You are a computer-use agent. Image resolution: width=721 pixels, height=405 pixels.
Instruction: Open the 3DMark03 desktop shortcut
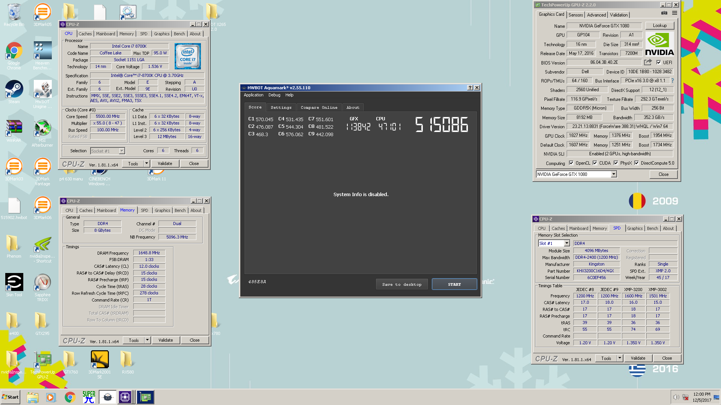click(14, 169)
